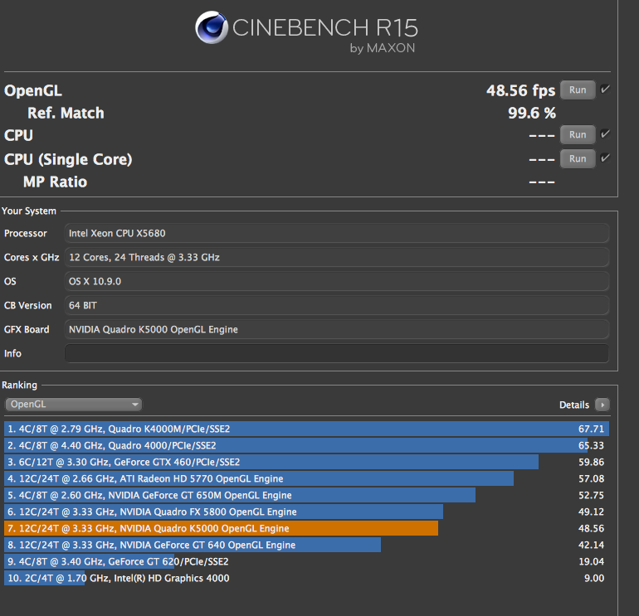The image size is (639, 616).
Task: Click the Processor field Intel Xeon CPU X5680
Action: coord(337,233)
